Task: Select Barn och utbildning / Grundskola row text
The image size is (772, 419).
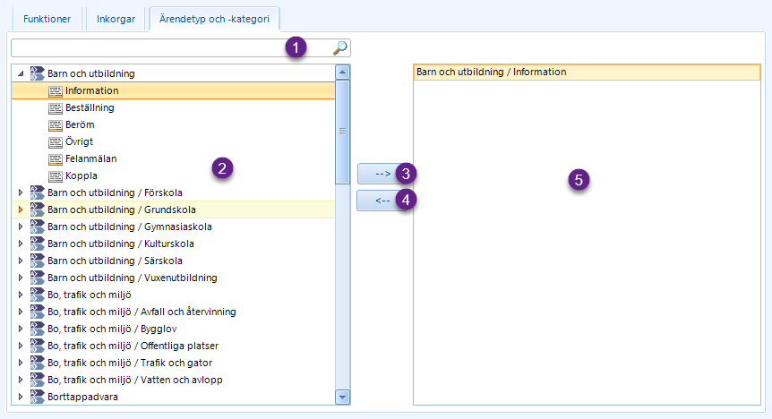Action: click(122, 209)
